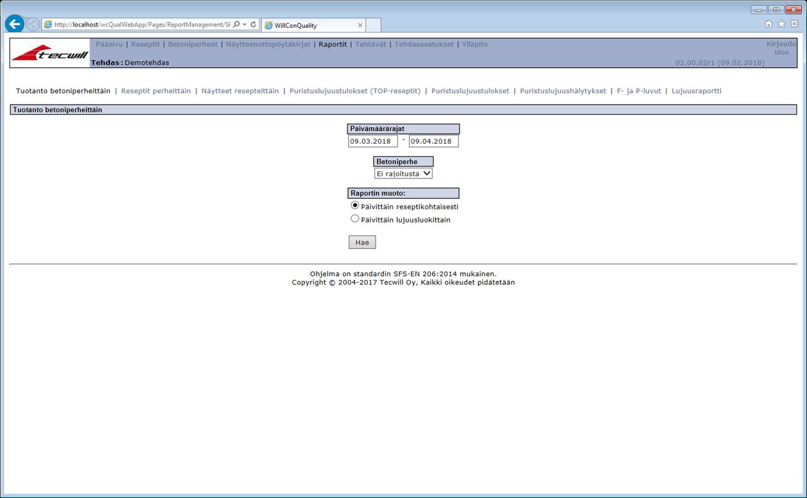
Task: Select Päivittäin reseptikohtaisesti radio button
Action: tap(355, 206)
